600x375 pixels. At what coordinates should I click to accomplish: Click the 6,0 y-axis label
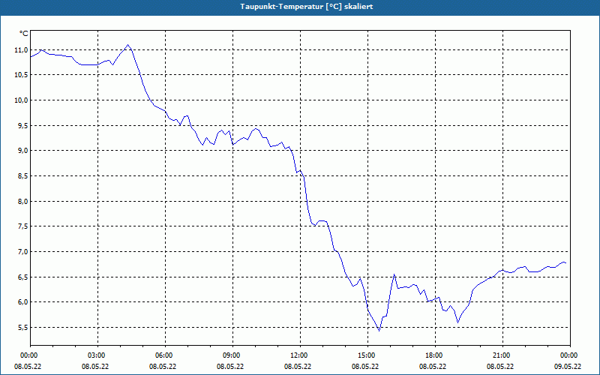click(22, 302)
